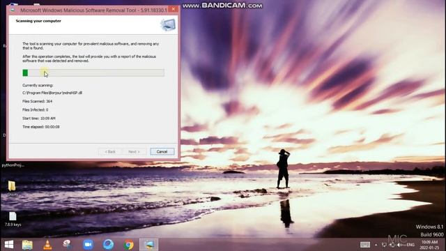Click the 'Files Infected: 0' text

click(36, 110)
